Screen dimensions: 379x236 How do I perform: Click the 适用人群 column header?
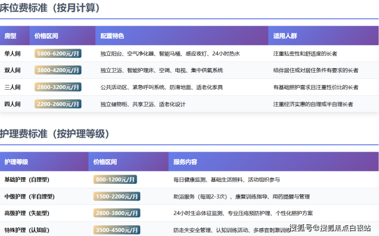[285, 36]
